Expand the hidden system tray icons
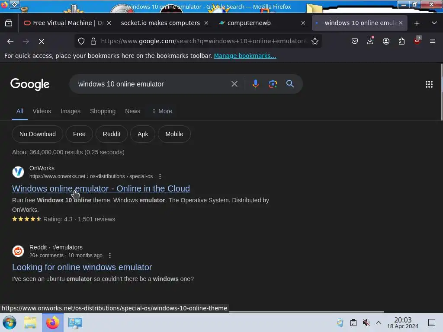443x332 pixels. click(x=379, y=322)
